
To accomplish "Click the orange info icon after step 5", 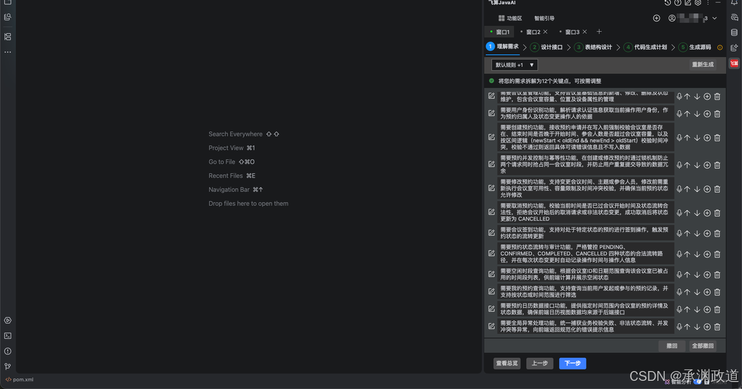I will 720,47.
